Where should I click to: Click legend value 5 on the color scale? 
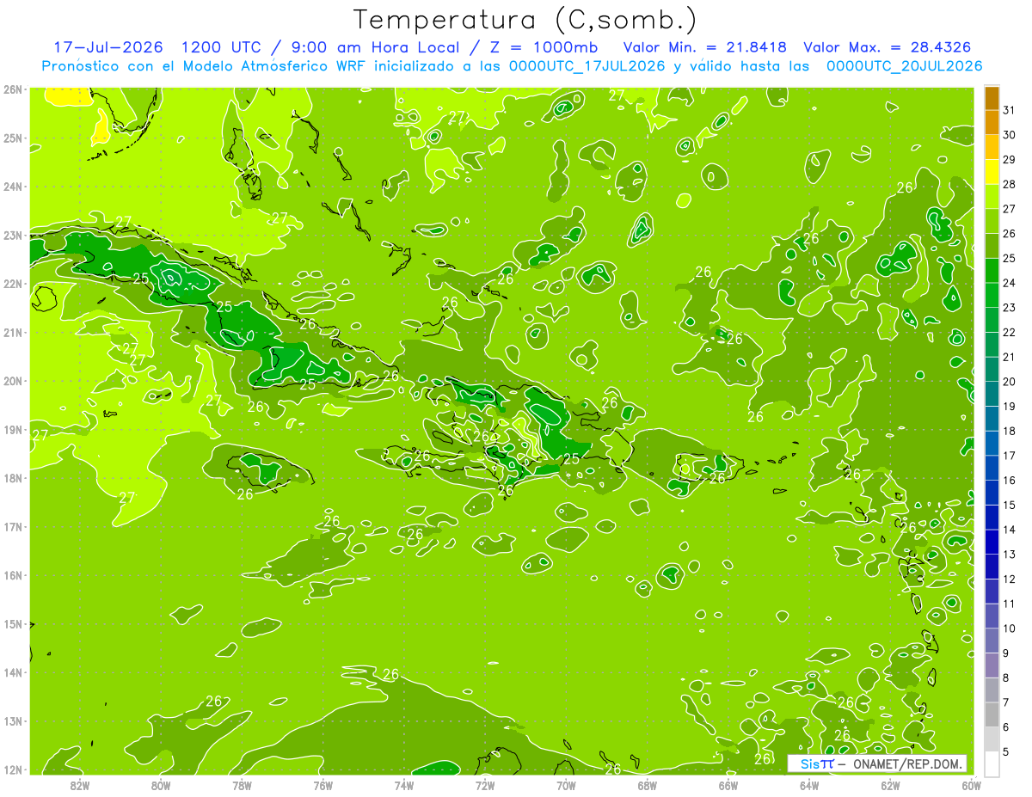(x=1005, y=752)
